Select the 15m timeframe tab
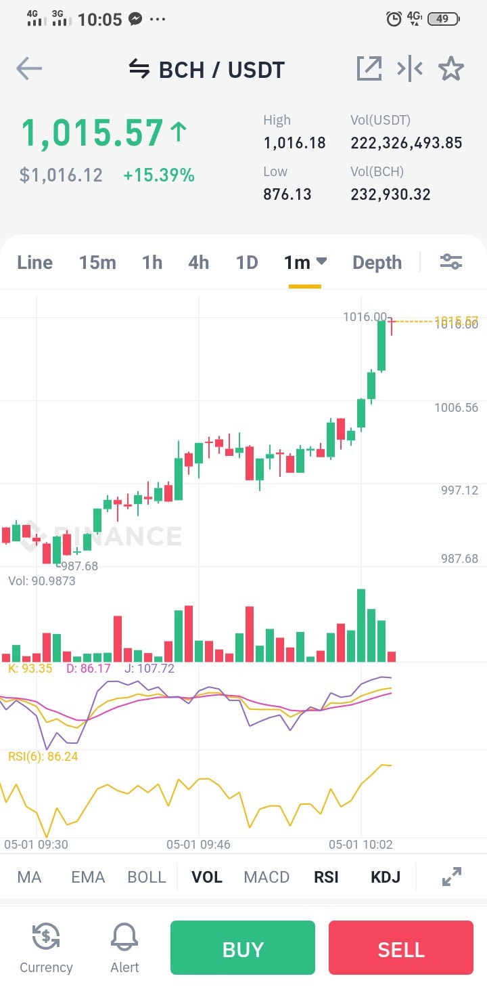This screenshot has height=989, width=487. pos(97,262)
